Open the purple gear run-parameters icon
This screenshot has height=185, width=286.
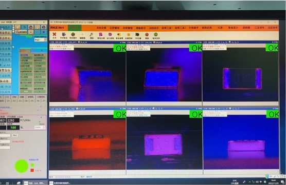[x=110, y=34]
